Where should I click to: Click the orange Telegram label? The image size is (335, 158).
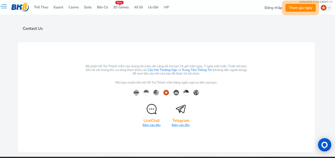[181, 120]
